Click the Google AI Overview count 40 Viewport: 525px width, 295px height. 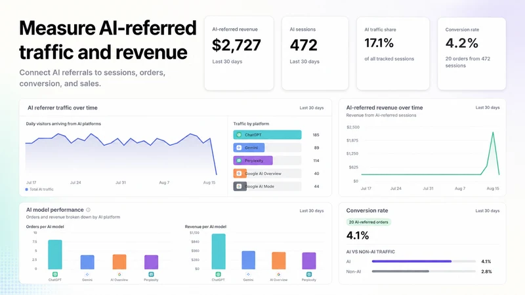[316, 174]
